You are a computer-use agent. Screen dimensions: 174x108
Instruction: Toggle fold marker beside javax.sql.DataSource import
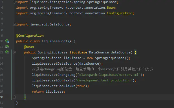coord(14,24)
